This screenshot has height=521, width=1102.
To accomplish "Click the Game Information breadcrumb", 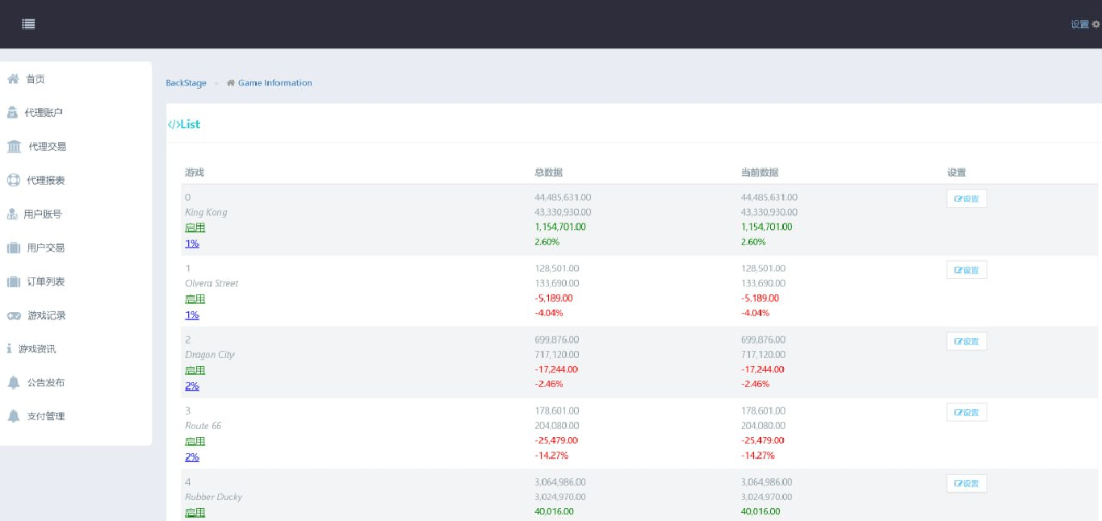I will tap(274, 83).
